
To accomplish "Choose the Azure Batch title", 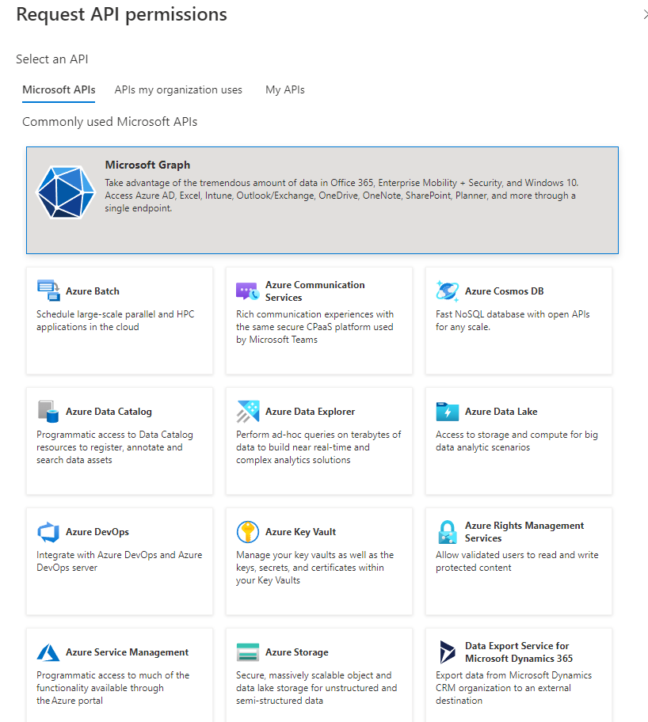I will [93, 291].
